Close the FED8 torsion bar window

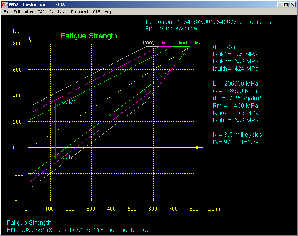point(293,4)
